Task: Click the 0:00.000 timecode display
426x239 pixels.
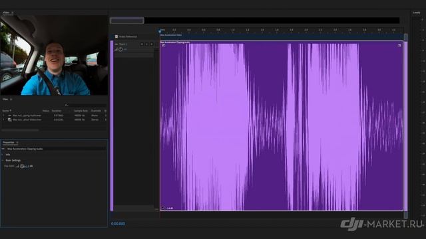Action: pyautogui.click(x=118, y=224)
